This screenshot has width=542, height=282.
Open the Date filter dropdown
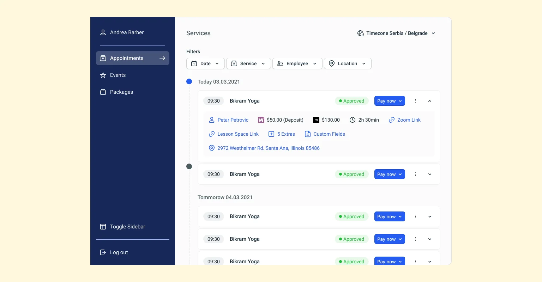205,63
